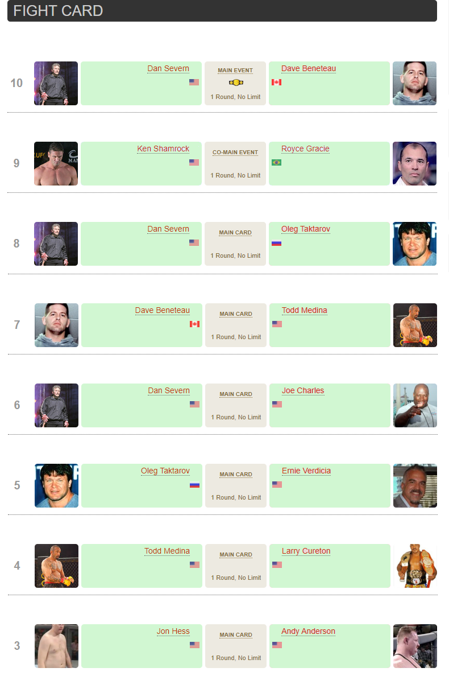
Task: Click Ken Shamrock's US flag icon
Action: pyautogui.click(x=194, y=162)
